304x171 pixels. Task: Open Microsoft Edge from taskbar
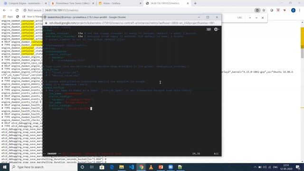[x=112, y=167]
